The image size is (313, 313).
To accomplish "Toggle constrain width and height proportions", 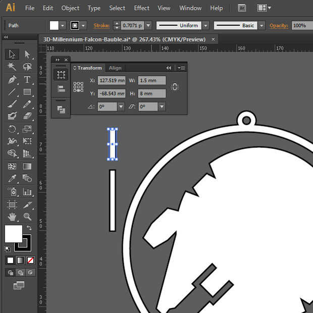I will coord(175,87).
